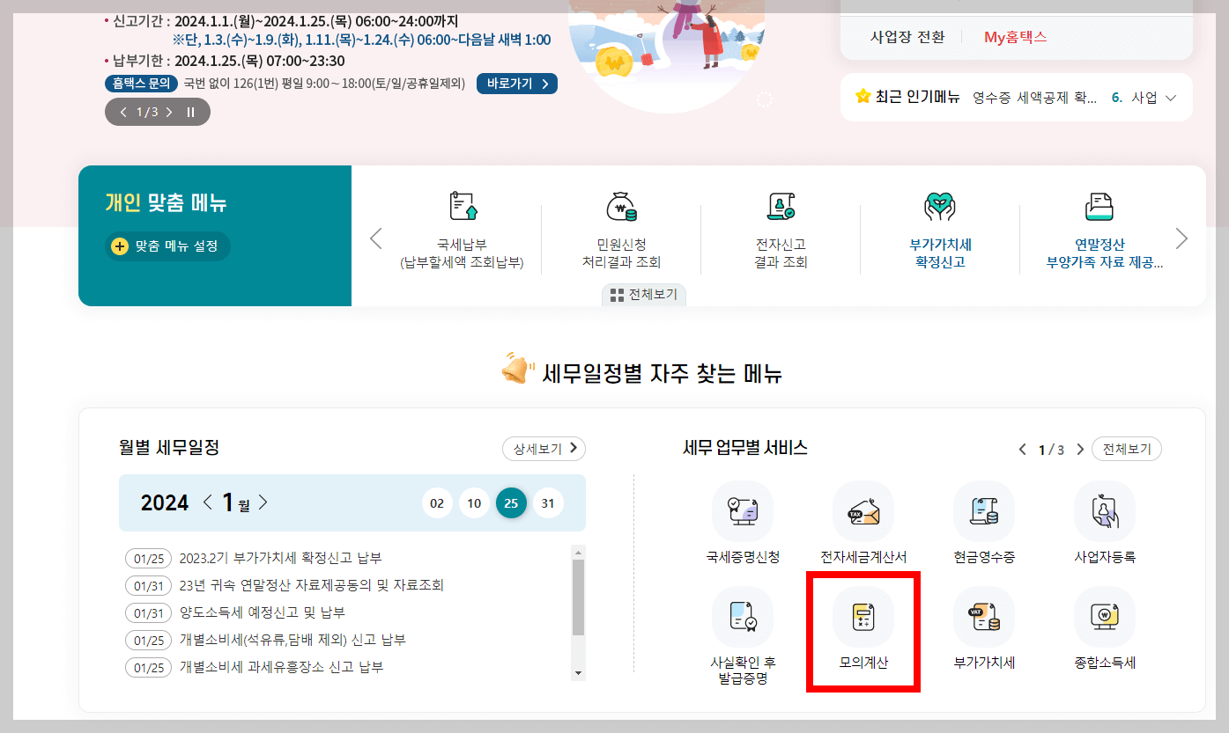This screenshot has height=733, width=1229.
Task: Select the 부가가치세 service icon
Action: pos(983,627)
